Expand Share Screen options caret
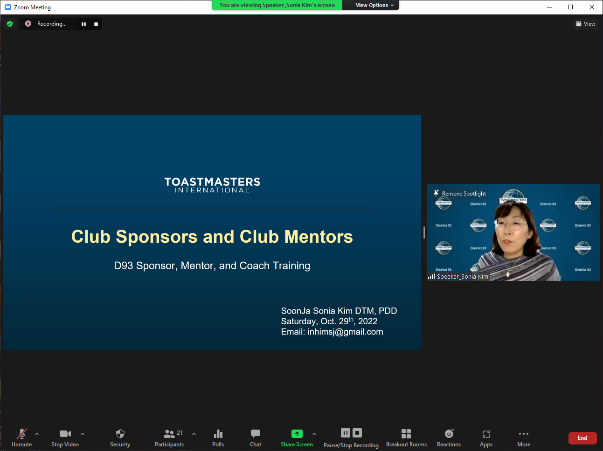The height and width of the screenshot is (451, 603). 314,434
